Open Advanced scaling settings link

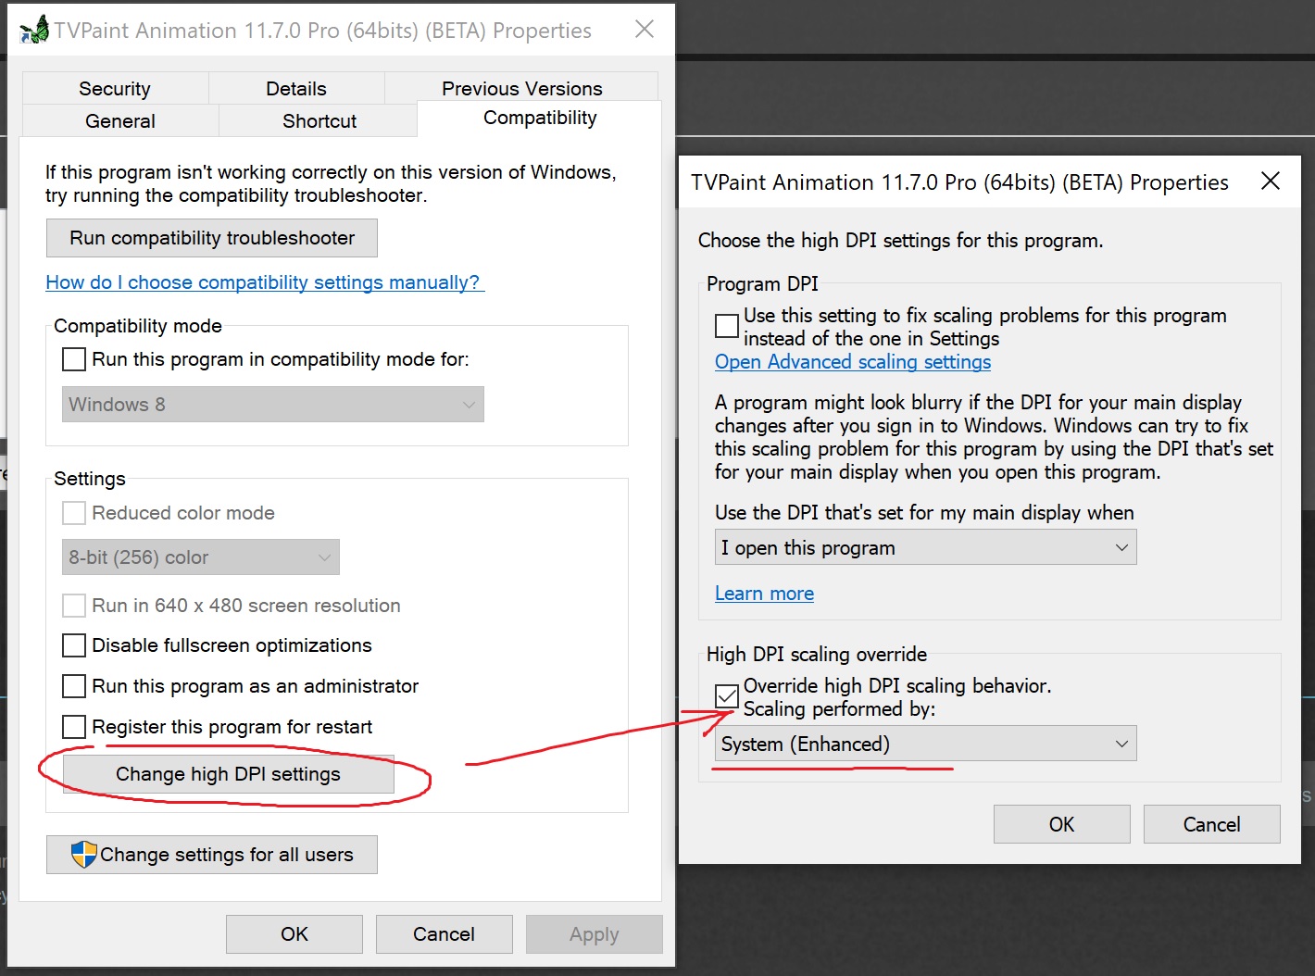point(853,362)
